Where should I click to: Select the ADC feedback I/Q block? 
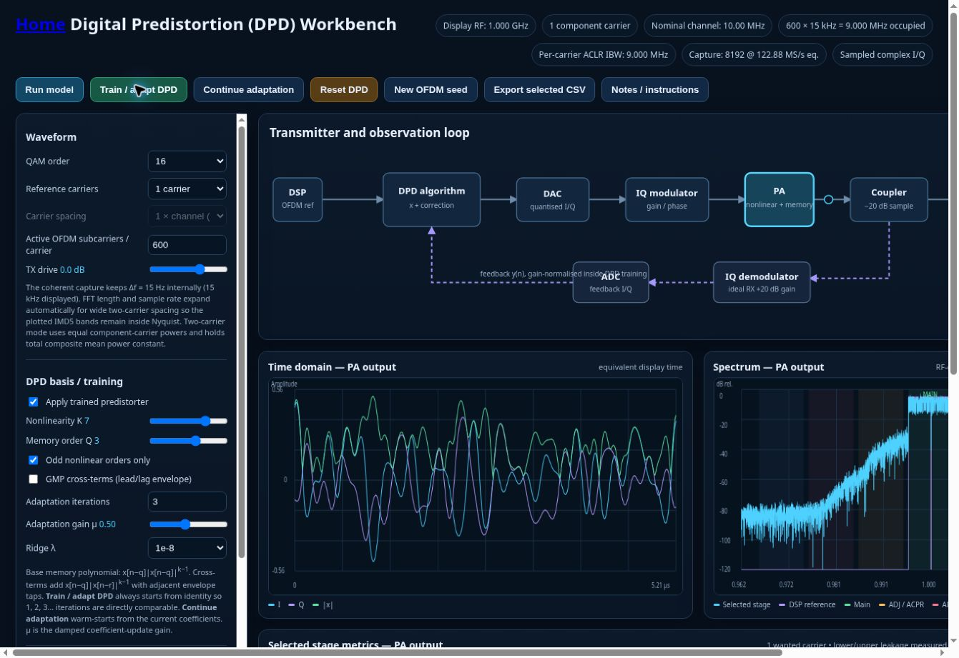pyautogui.click(x=611, y=282)
